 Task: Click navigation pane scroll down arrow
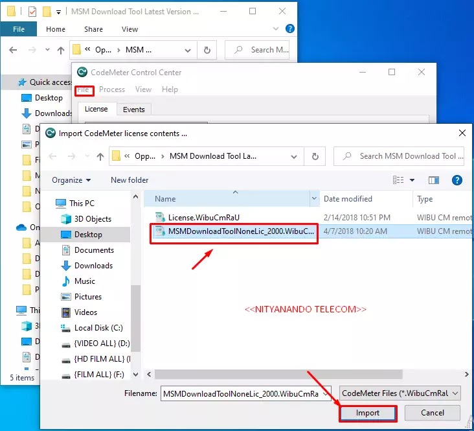[x=136, y=375]
